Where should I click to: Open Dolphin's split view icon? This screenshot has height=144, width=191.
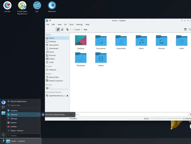[x=185, y=30]
